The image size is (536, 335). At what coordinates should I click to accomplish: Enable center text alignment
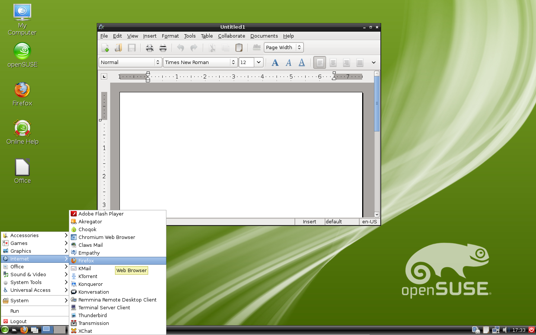pos(333,63)
